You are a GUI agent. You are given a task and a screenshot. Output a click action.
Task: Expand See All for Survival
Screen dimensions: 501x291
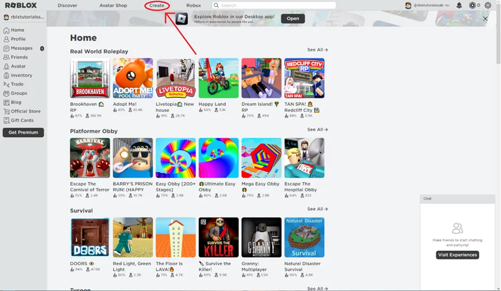(x=317, y=209)
